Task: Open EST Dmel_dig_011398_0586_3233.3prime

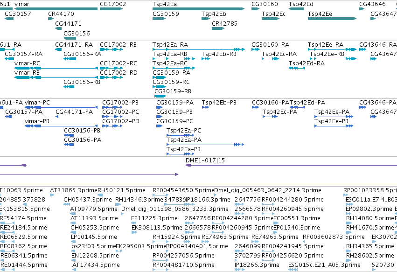Action: [x=123, y=214]
